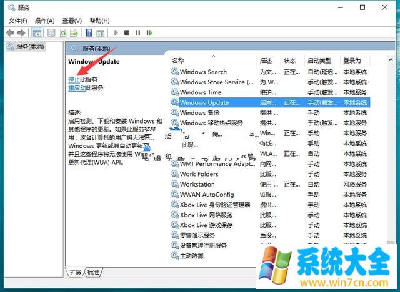Click the Restart Service toolbar button
Image resolution: width=400 pixels, height=292 pixels.
pos(149,32)
